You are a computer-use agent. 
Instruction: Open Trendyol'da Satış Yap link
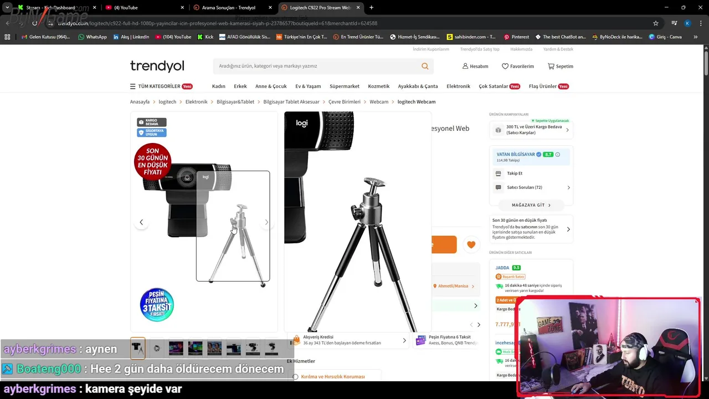[480, 49]
